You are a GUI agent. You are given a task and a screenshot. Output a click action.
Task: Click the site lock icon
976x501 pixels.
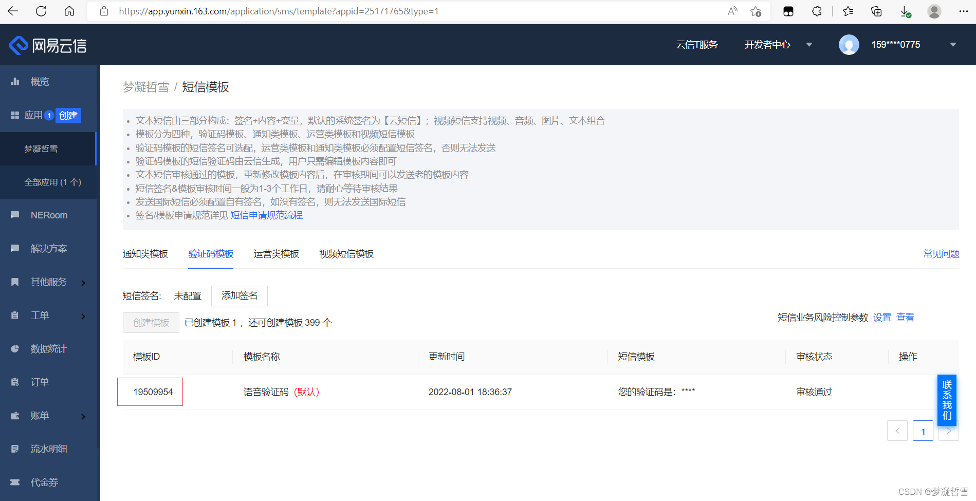pos(104,11)
